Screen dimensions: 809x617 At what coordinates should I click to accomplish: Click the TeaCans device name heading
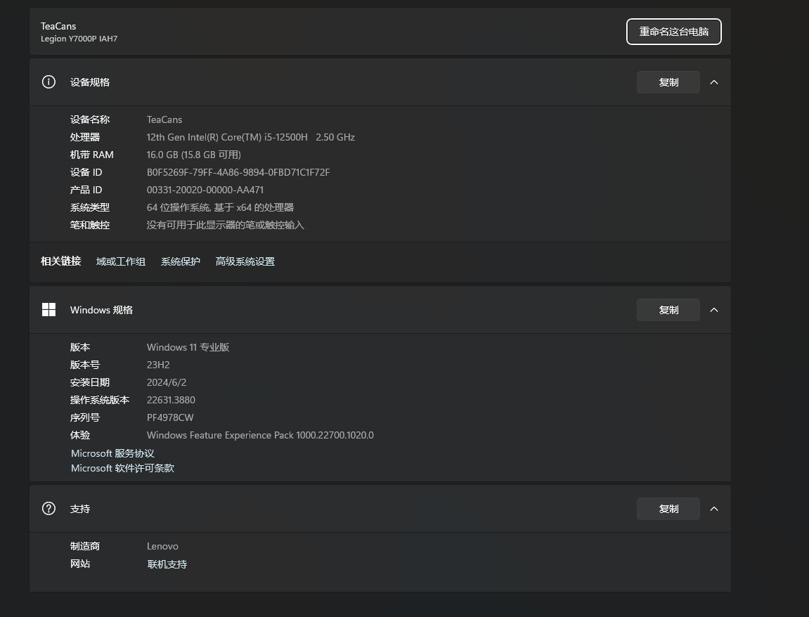pos(58,26)
